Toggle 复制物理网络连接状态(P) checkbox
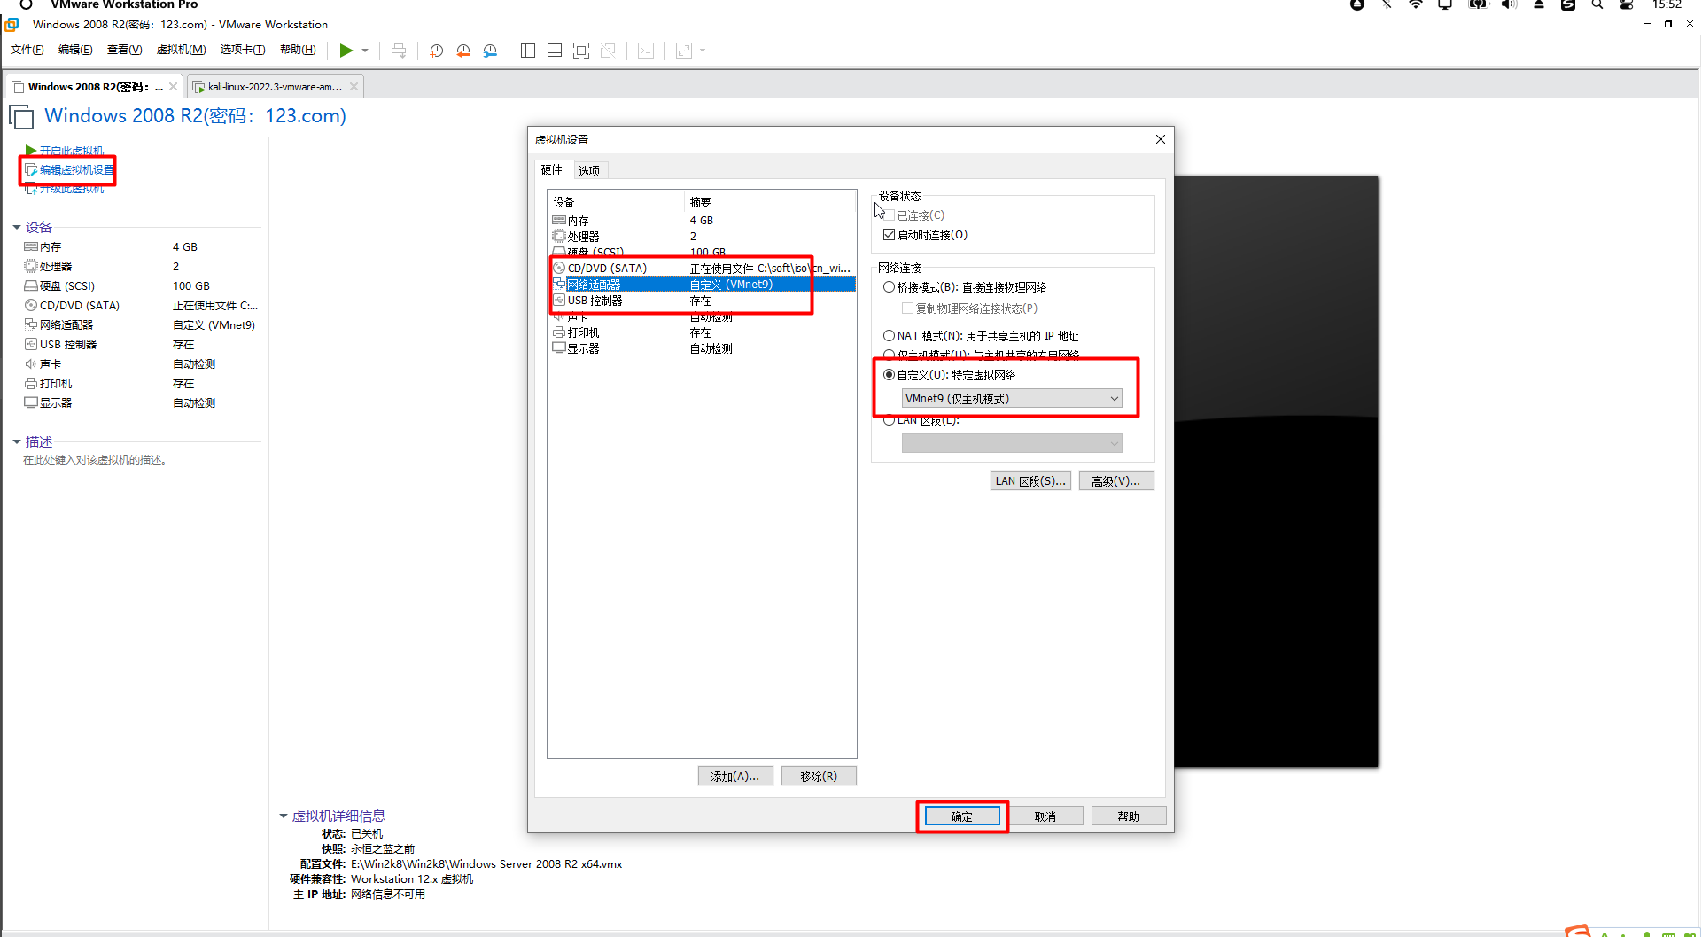1702x937 pixels. tap(907, 308)
